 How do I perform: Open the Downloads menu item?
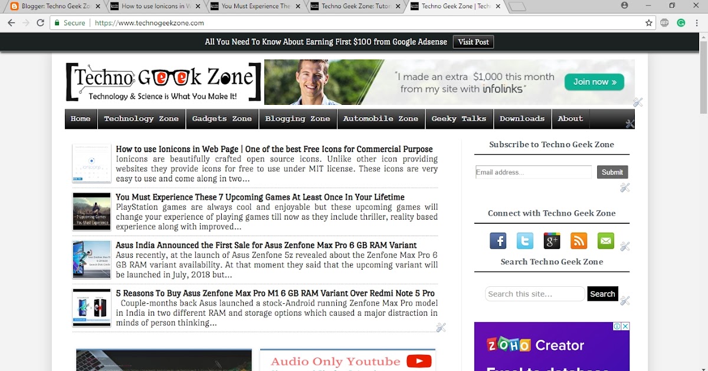point(522,119)
